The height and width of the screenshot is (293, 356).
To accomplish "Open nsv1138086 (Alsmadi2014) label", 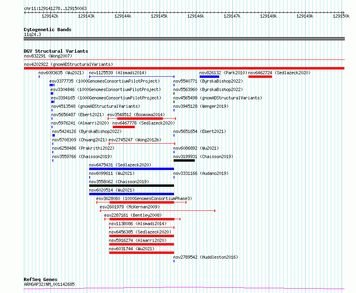I will pos(138,224).
